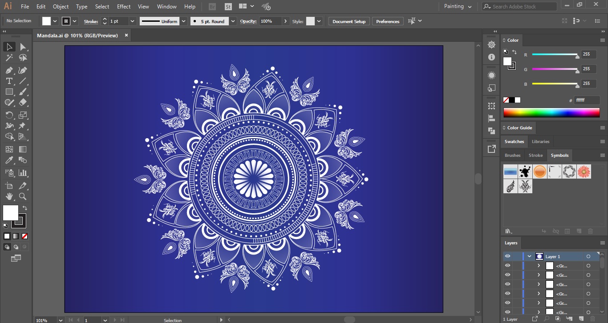Click the Preferences button
Viewport: 608px width, 323px height.
pyautogui.click(x=387, y=21)
